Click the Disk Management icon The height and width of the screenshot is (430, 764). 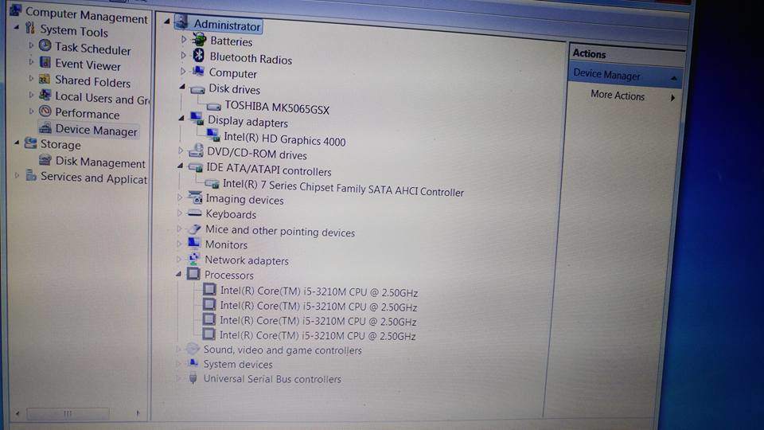click(x=45, y=159)
